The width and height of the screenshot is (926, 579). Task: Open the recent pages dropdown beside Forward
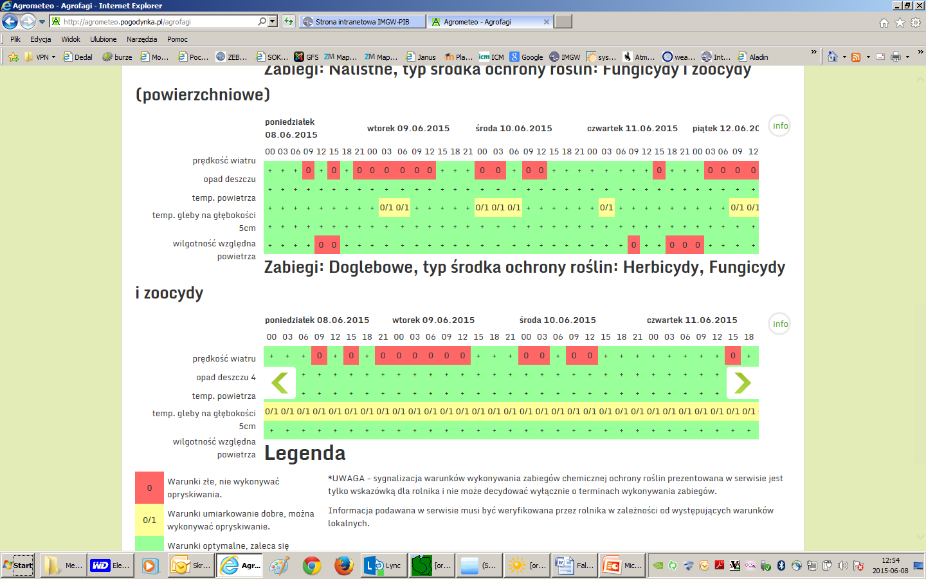coord(42,22)
